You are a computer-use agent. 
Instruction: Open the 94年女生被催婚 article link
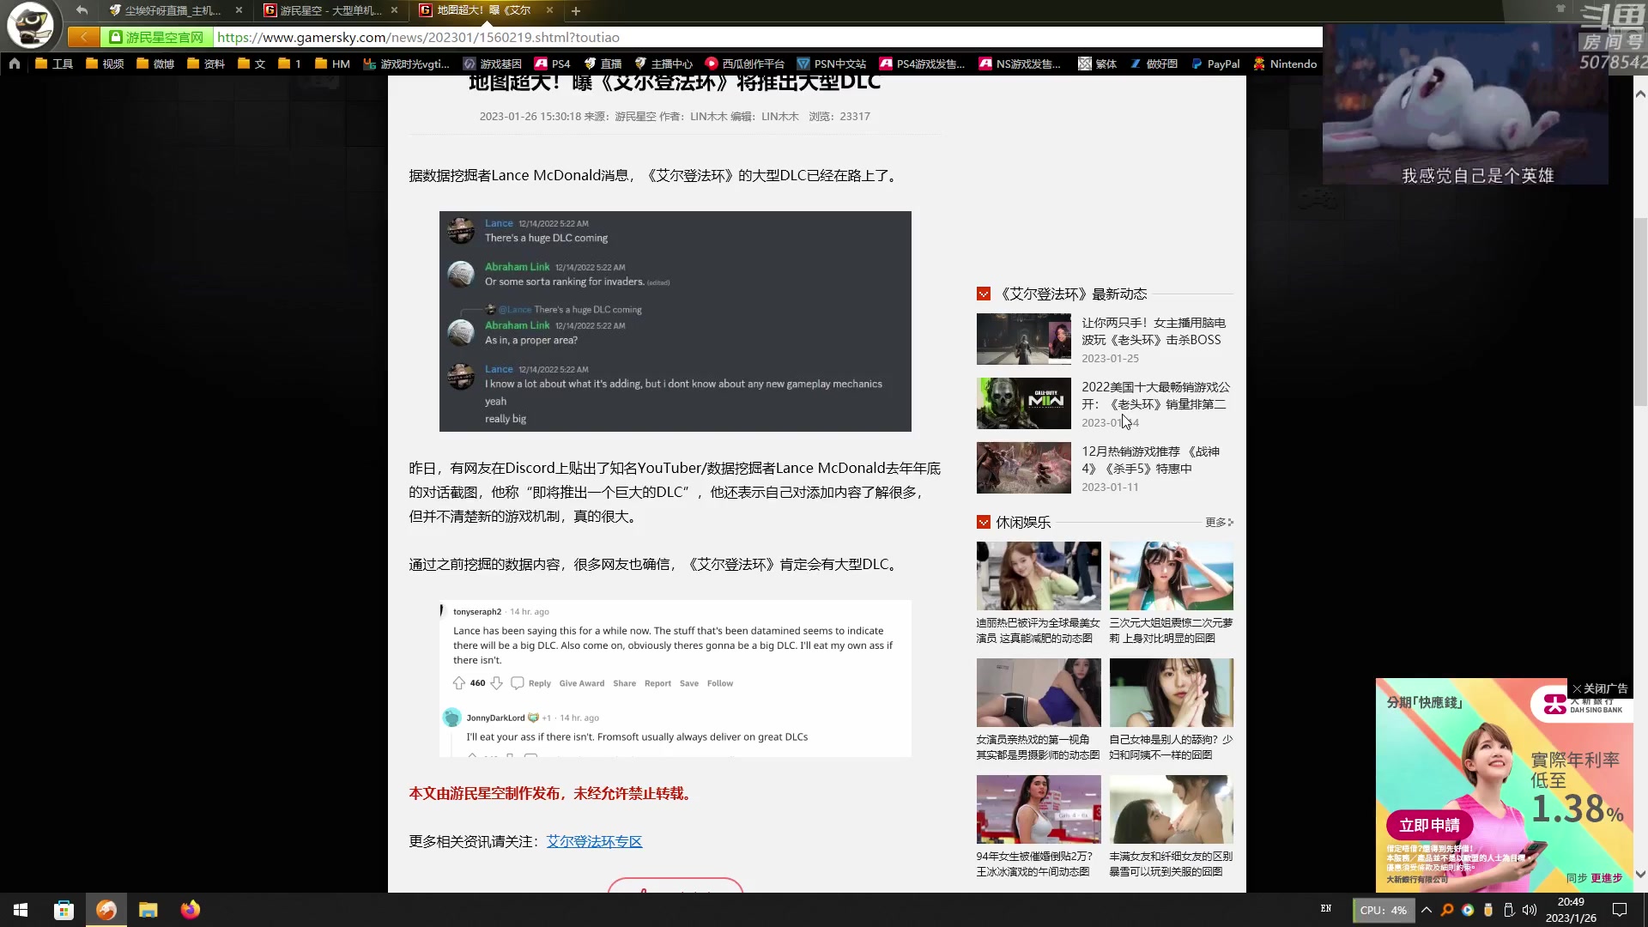pyautogui.click(x=1034, y=863)
